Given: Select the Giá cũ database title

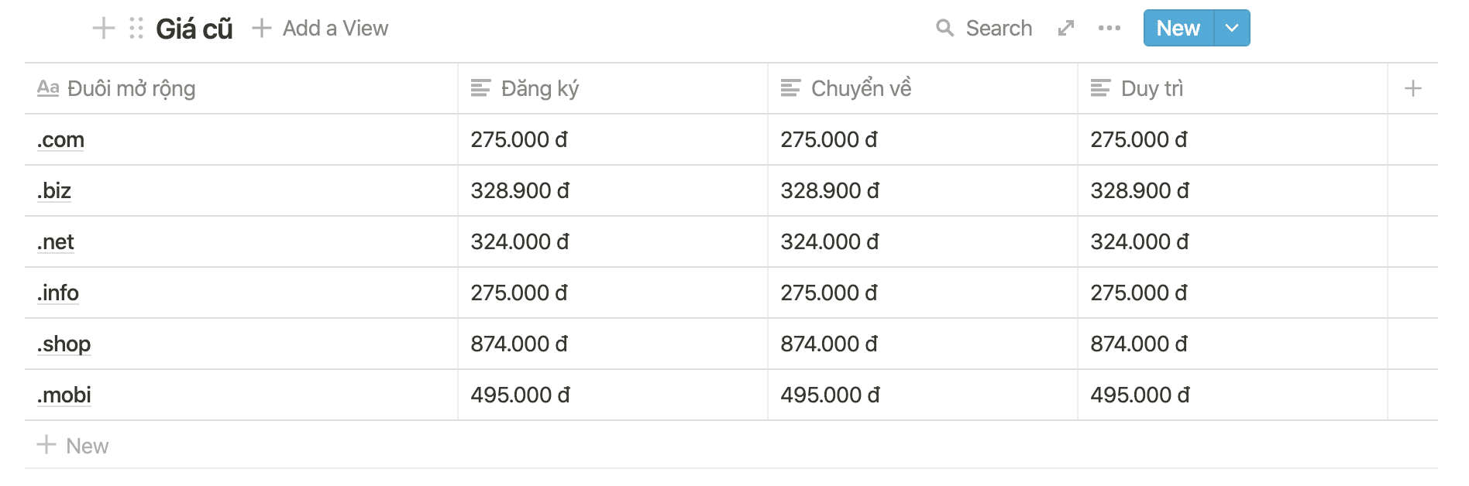Looking at the screenshot, I should pos(194,29).
